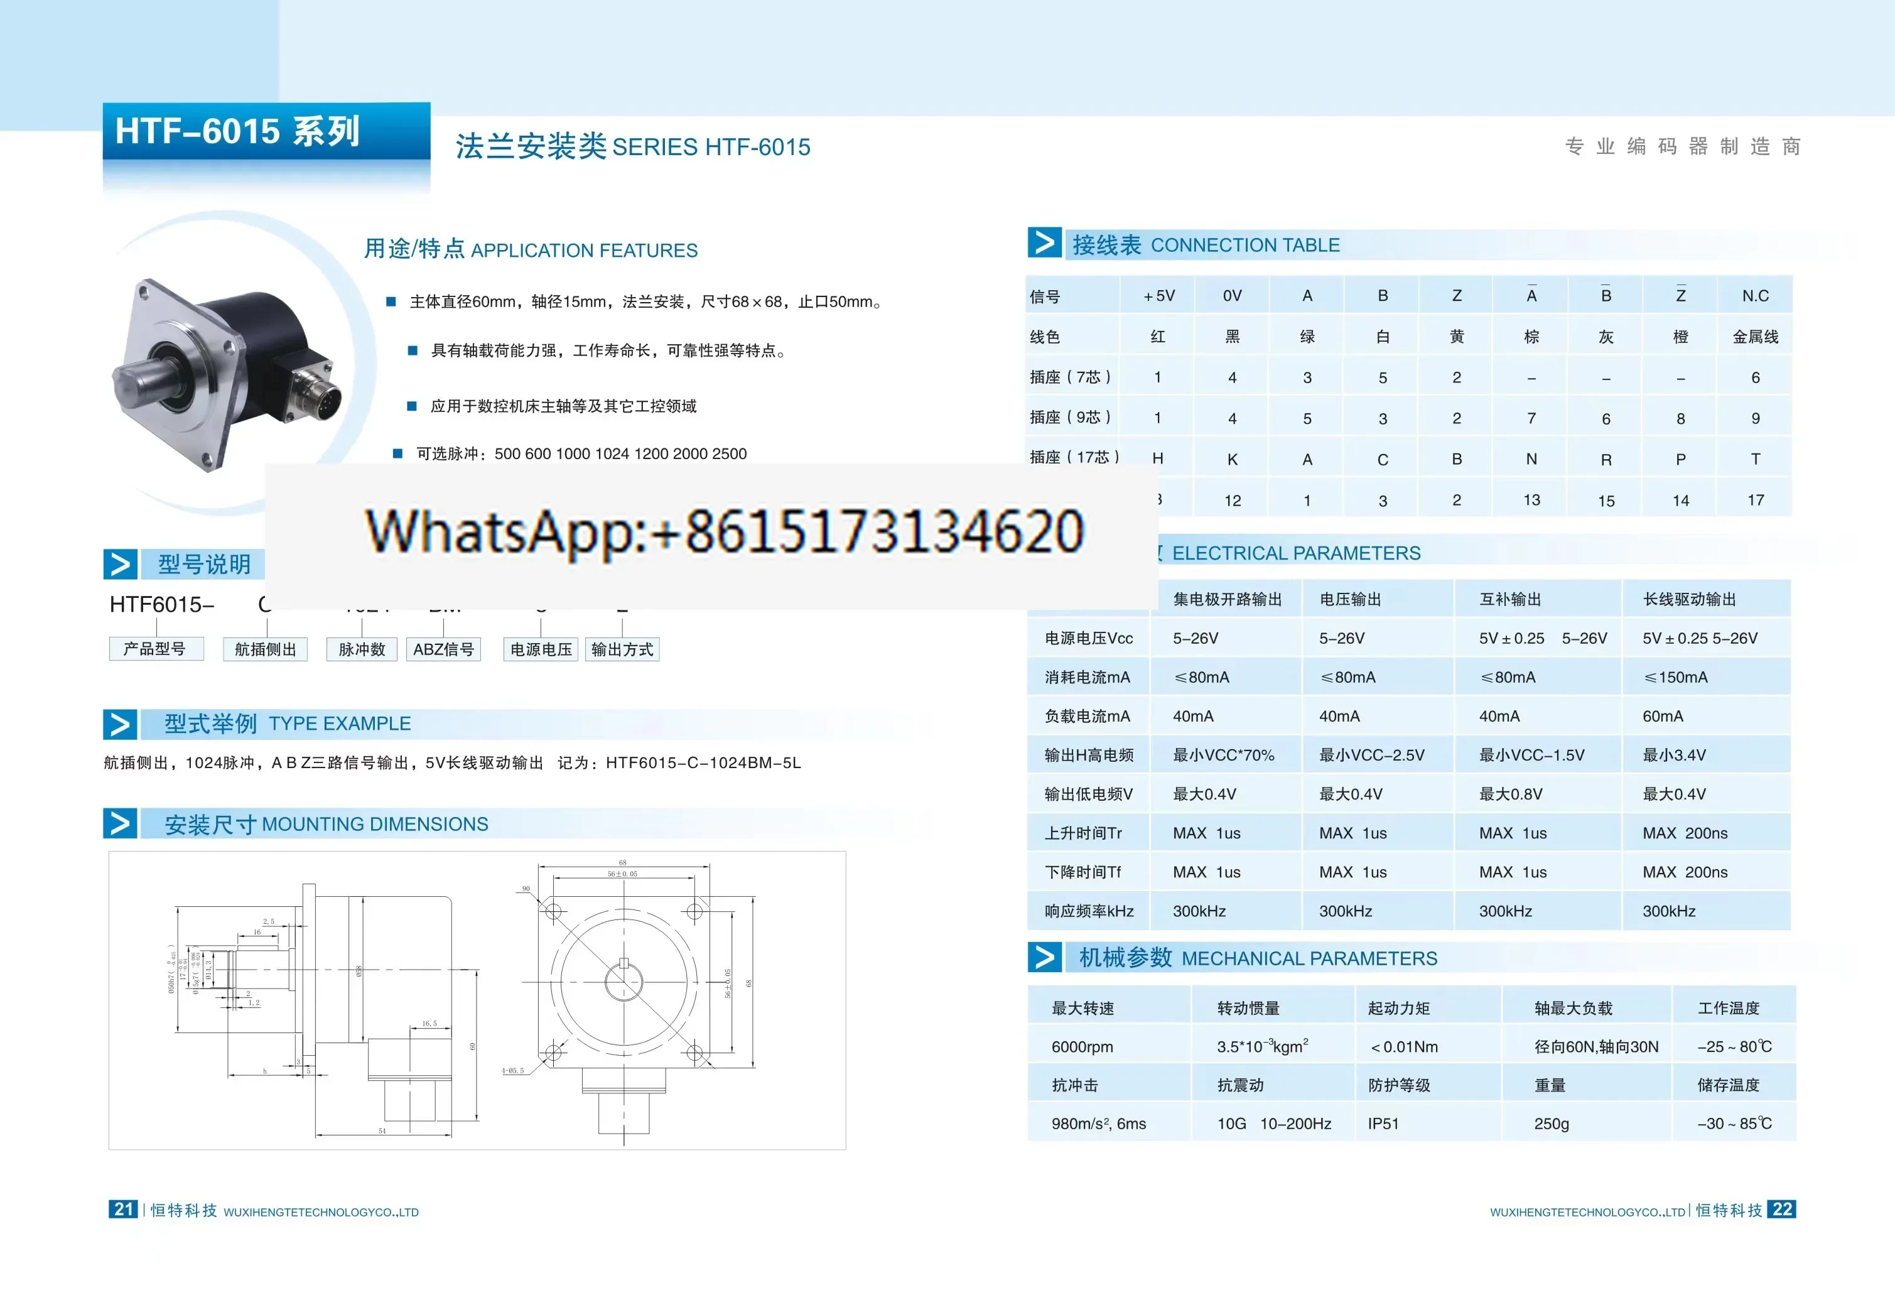
Task: Click page number 22 badge
Action: (x=1781, y=1208)
